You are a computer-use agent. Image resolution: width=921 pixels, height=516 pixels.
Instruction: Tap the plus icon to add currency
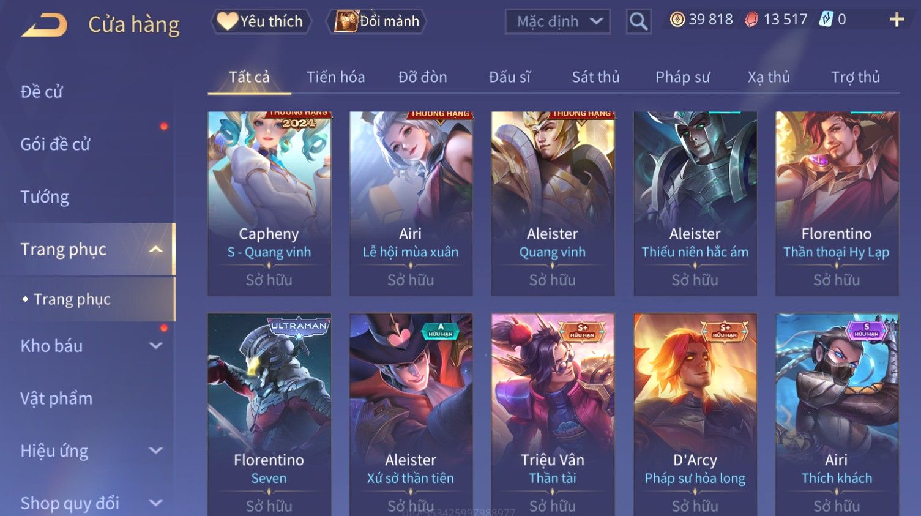(897, 20)
